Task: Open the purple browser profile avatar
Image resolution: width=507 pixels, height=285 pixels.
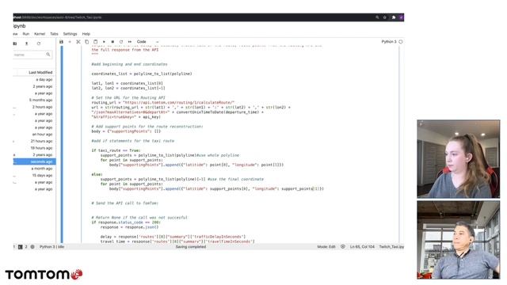Action: tap(402, 17)
